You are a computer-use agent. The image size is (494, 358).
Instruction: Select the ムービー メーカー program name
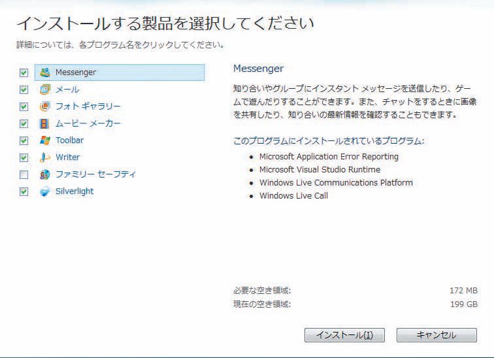click(x=88, y=123)
